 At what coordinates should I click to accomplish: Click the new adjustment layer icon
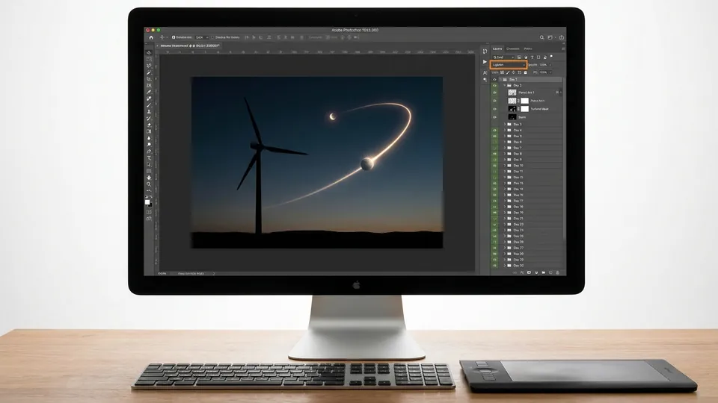pos(536,273)
